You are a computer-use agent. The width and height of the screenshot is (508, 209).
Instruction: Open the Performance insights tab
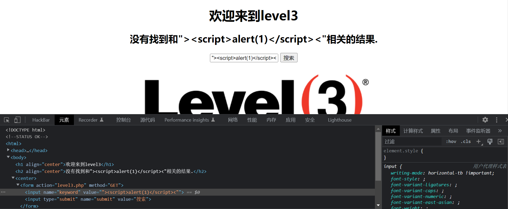(190, 120)
